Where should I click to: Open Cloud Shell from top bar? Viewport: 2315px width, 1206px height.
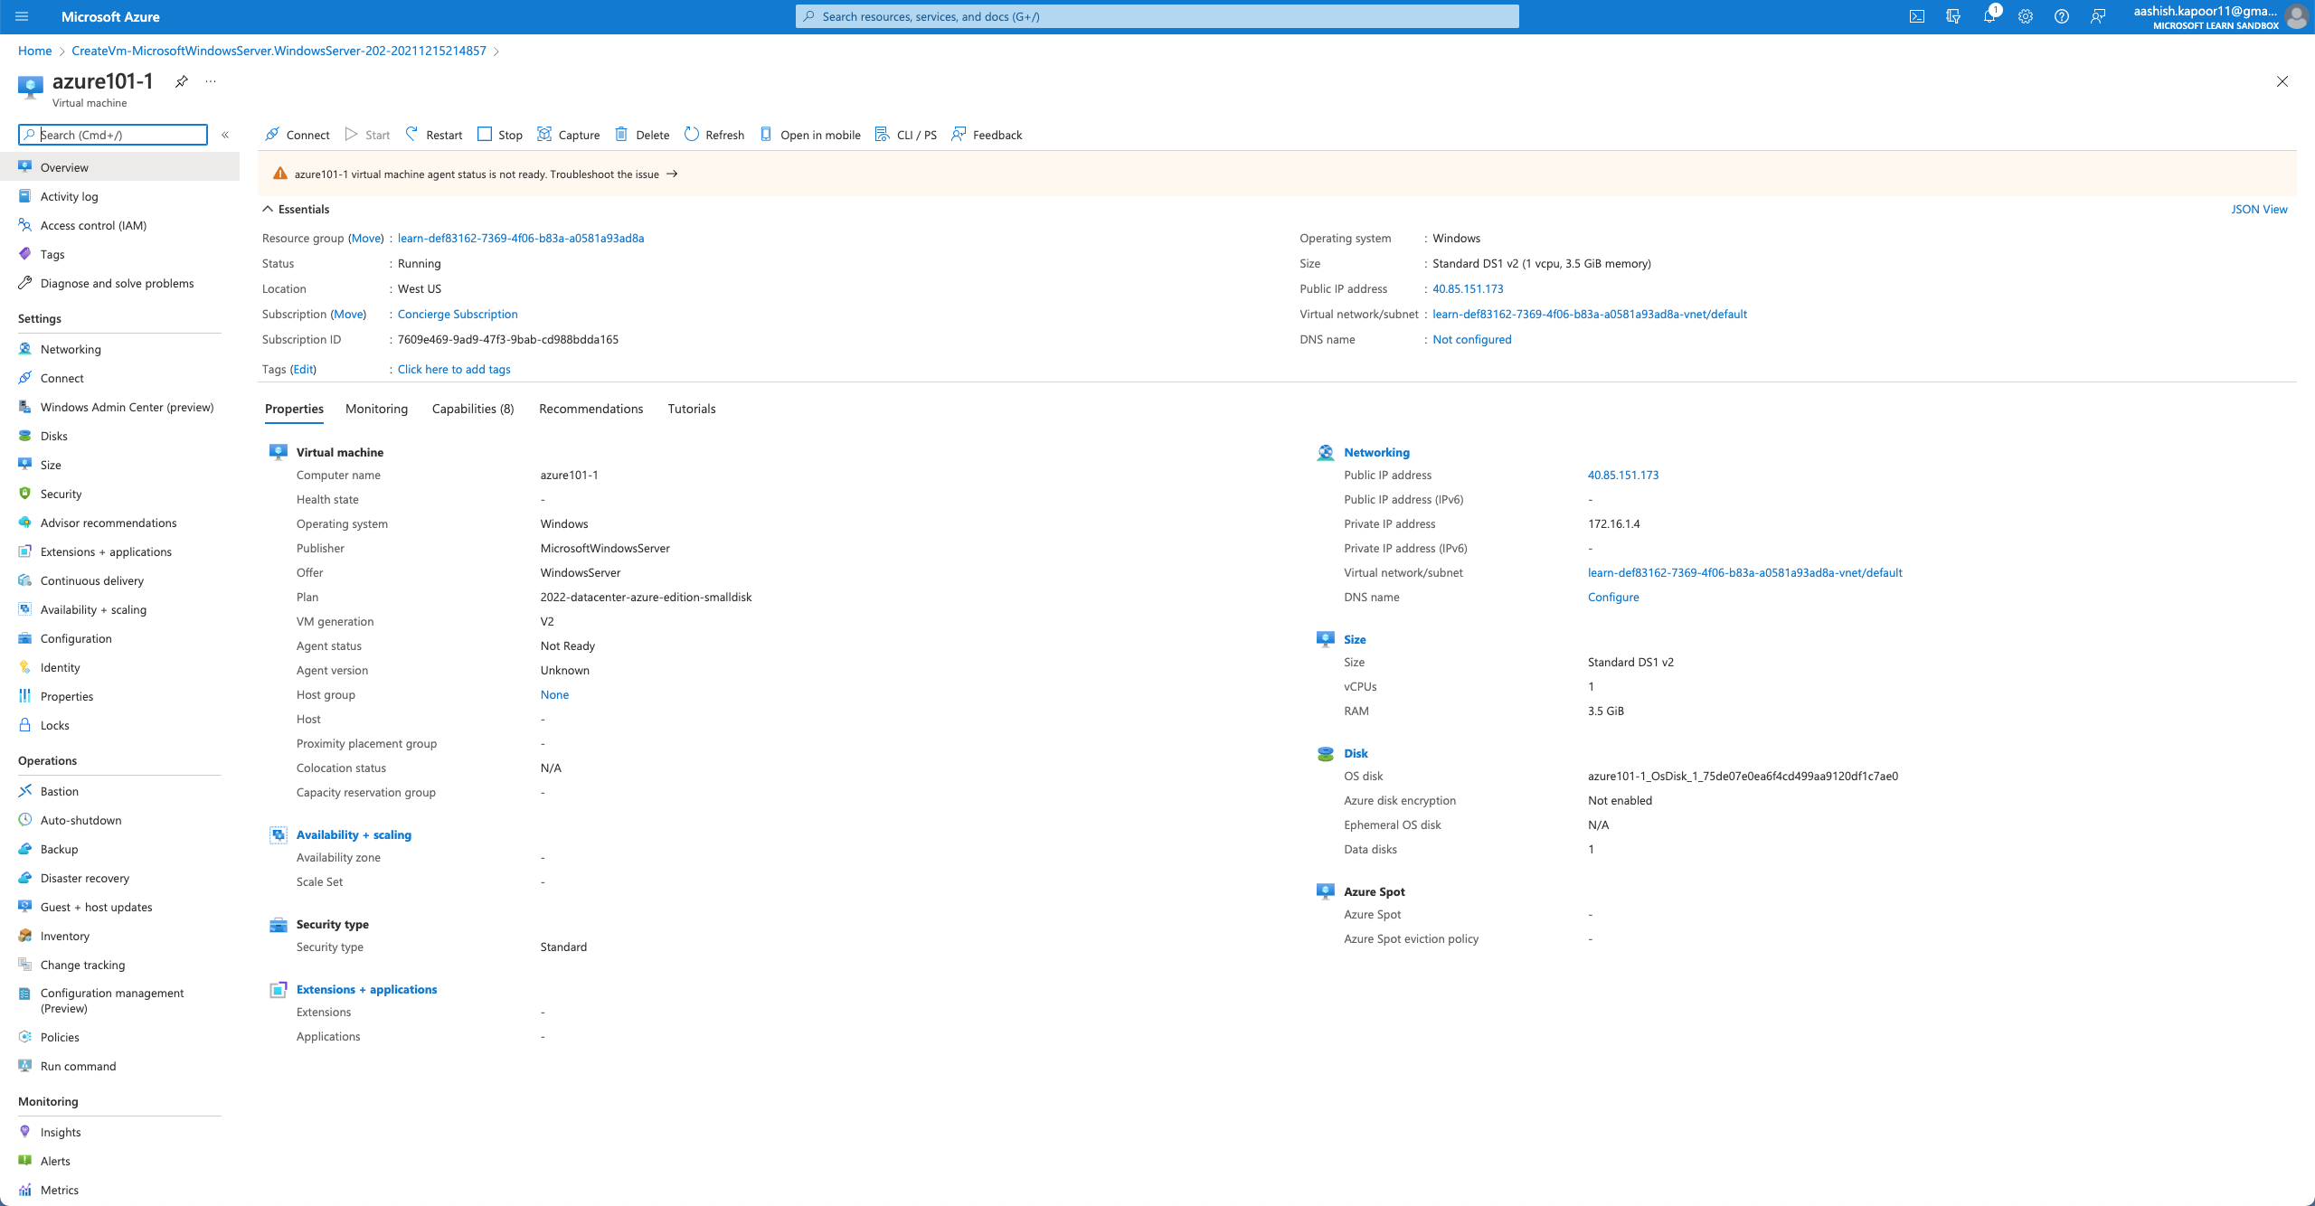pyautogui.click(x=1916, y=16)
